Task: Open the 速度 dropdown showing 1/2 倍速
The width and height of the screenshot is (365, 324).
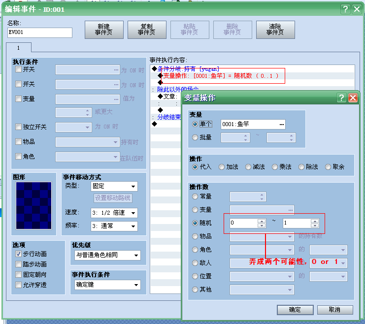Action: (114, 213)
